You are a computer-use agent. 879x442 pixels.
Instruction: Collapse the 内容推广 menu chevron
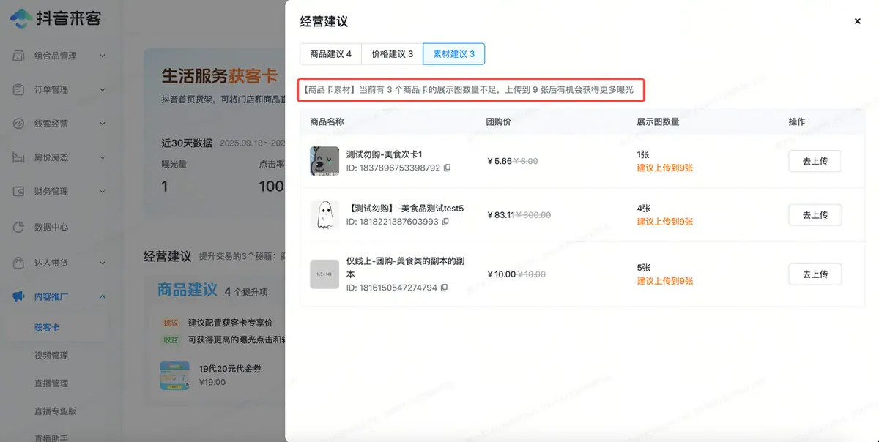pos(103,296)
